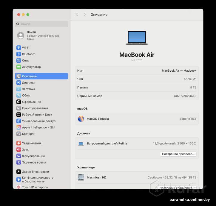The image size is (216, 206).
Task: Click Войти to sign in with Apple account
Action: (x=31, y=32)
